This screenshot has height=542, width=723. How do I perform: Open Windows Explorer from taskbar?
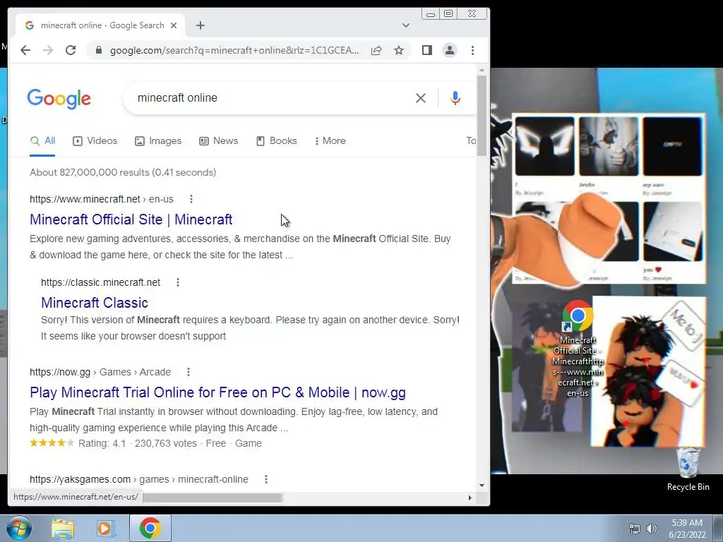click(x=63, y=529)
